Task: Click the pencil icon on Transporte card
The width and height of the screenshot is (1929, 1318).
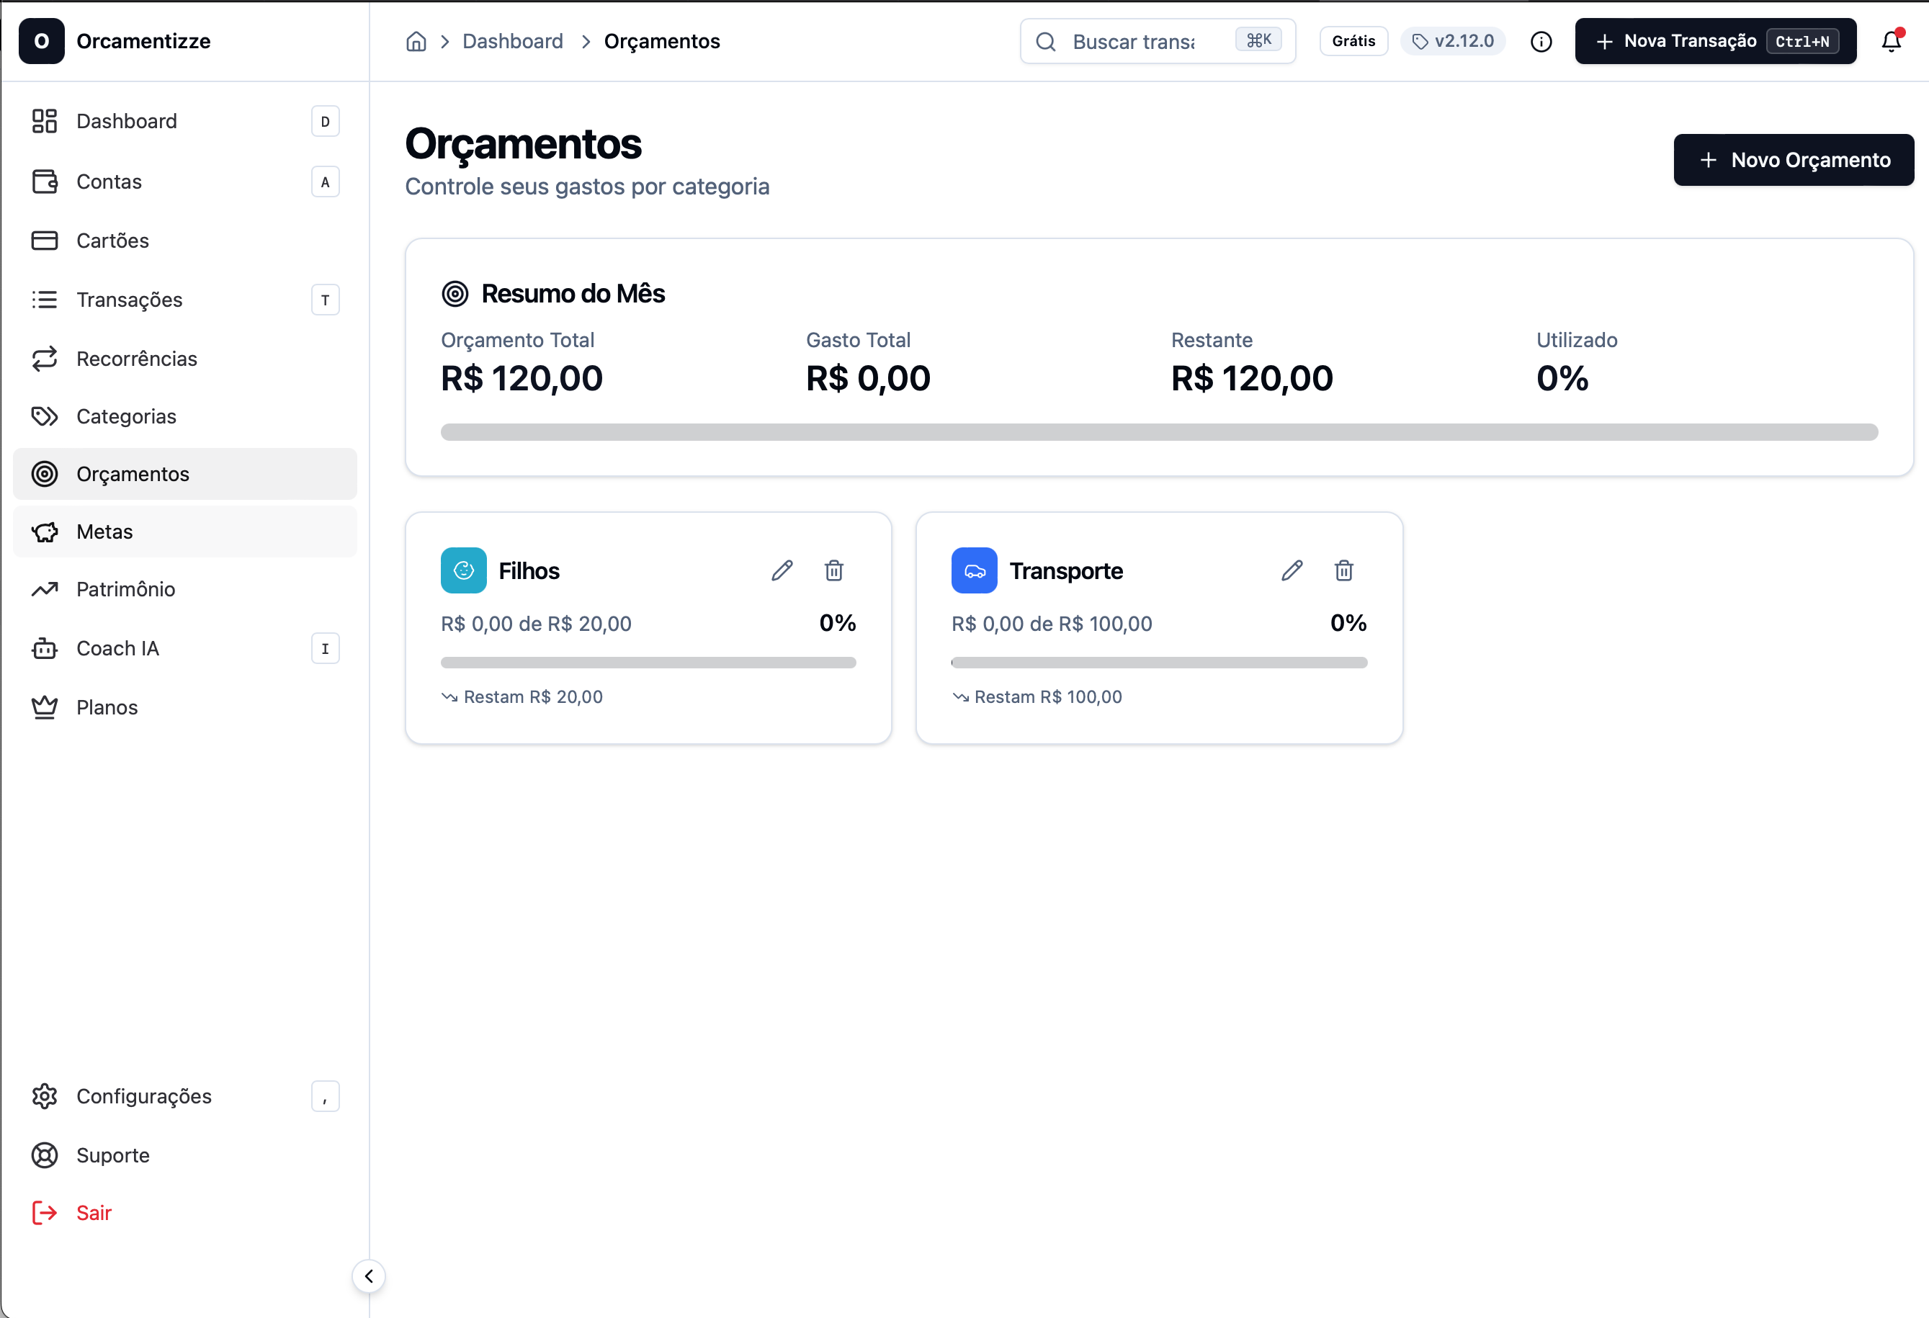Action: (1292, 570)
